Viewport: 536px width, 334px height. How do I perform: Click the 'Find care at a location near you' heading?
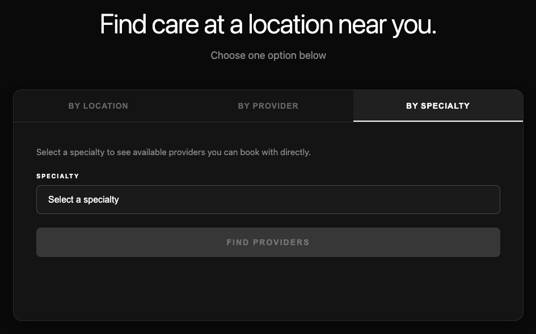point(268,24)
